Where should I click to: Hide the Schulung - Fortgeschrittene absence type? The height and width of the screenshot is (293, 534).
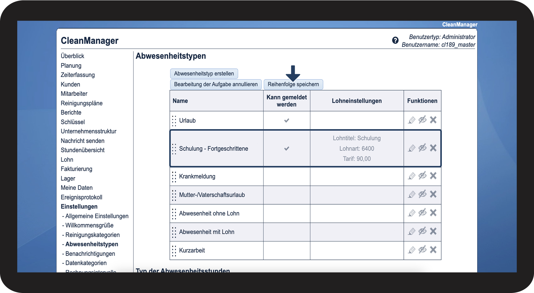[422, 148]
